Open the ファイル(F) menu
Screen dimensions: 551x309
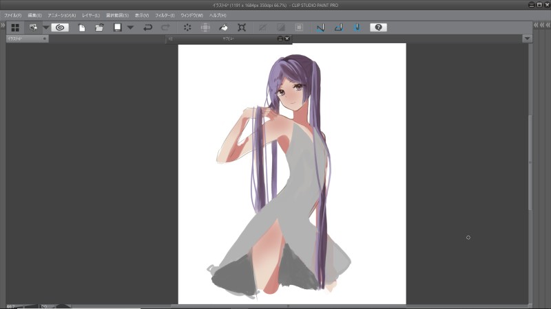(13, 14)
